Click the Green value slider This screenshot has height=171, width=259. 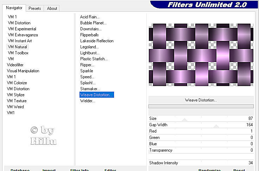pyautogui.click(x=201, y=138)
